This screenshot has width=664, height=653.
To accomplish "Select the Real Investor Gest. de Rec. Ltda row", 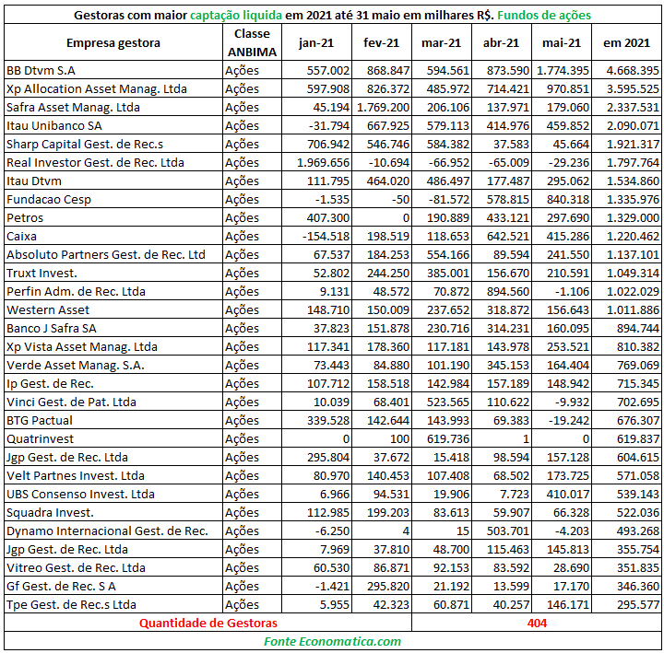I will [332, 162].
